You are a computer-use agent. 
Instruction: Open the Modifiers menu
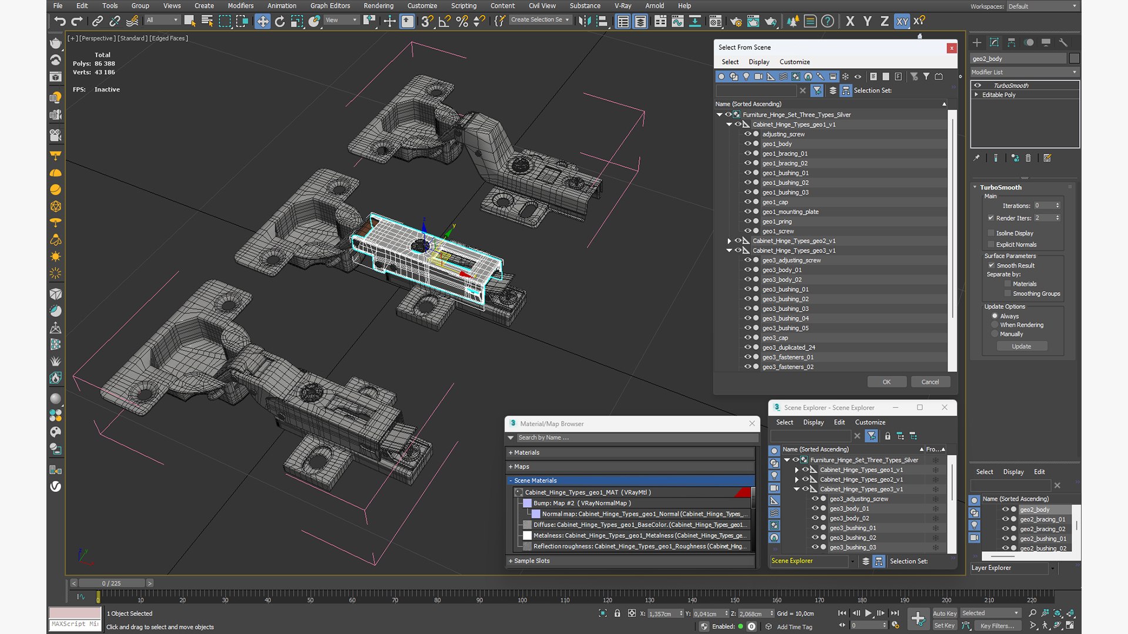pyautogui.click(x=241, y=6)
